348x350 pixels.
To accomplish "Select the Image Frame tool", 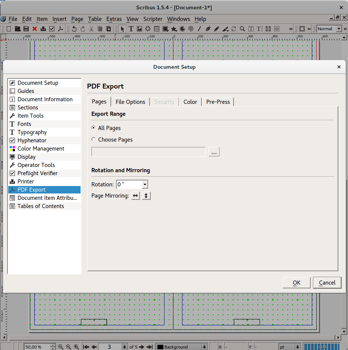I will click(x=139, y=29).
